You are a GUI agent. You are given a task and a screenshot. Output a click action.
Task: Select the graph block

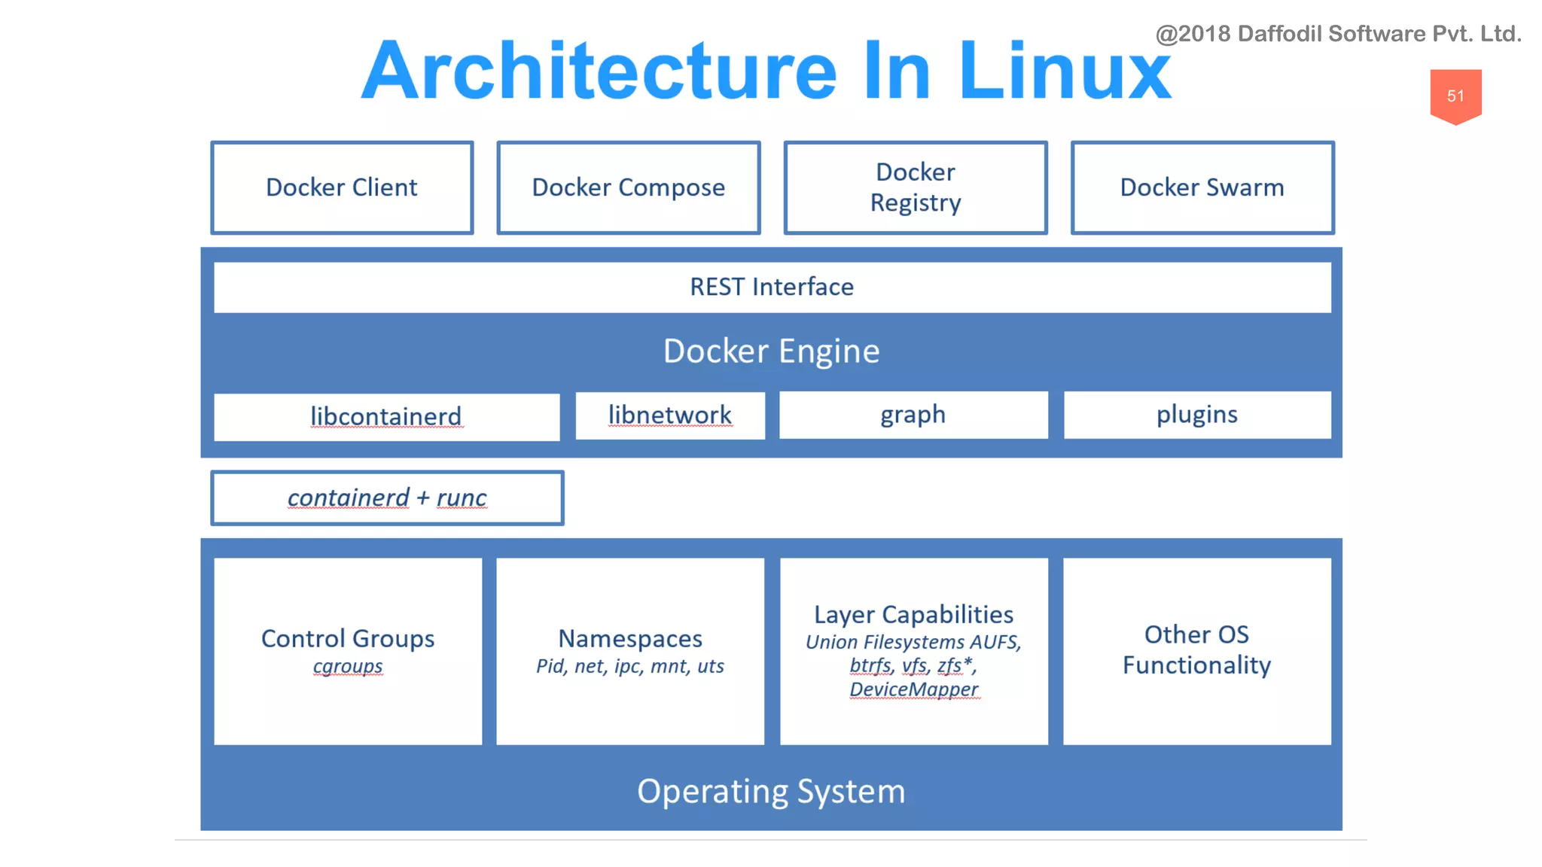[x=913, y=415]
